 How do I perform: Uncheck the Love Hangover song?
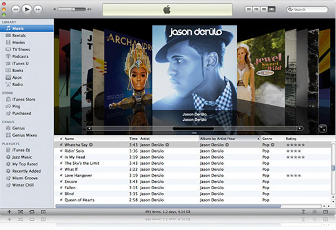pos(61,176)
